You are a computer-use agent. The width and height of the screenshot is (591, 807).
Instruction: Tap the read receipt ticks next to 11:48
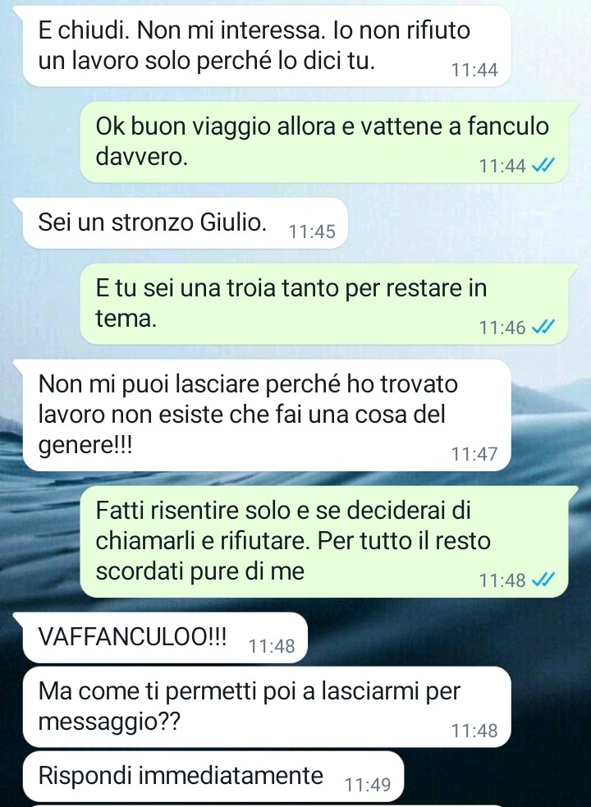(543, 580)
